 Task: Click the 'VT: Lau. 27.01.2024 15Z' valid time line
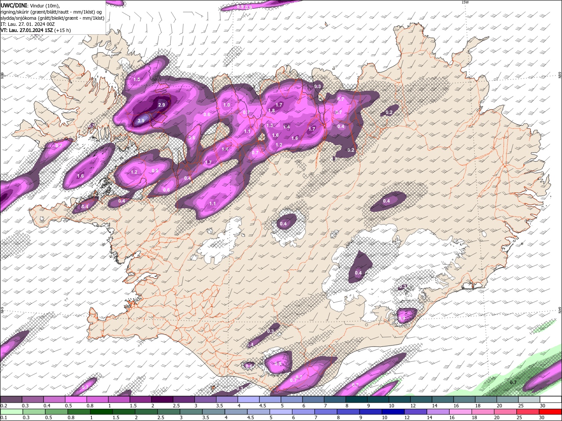36,30
